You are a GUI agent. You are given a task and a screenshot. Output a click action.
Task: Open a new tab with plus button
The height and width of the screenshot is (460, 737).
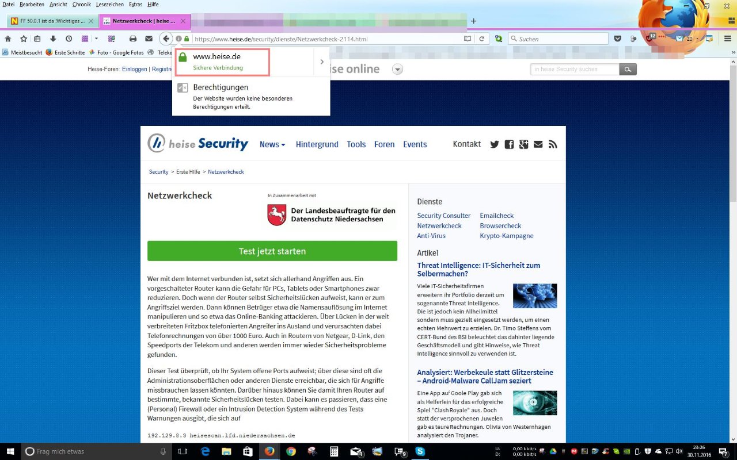(473, 21)
